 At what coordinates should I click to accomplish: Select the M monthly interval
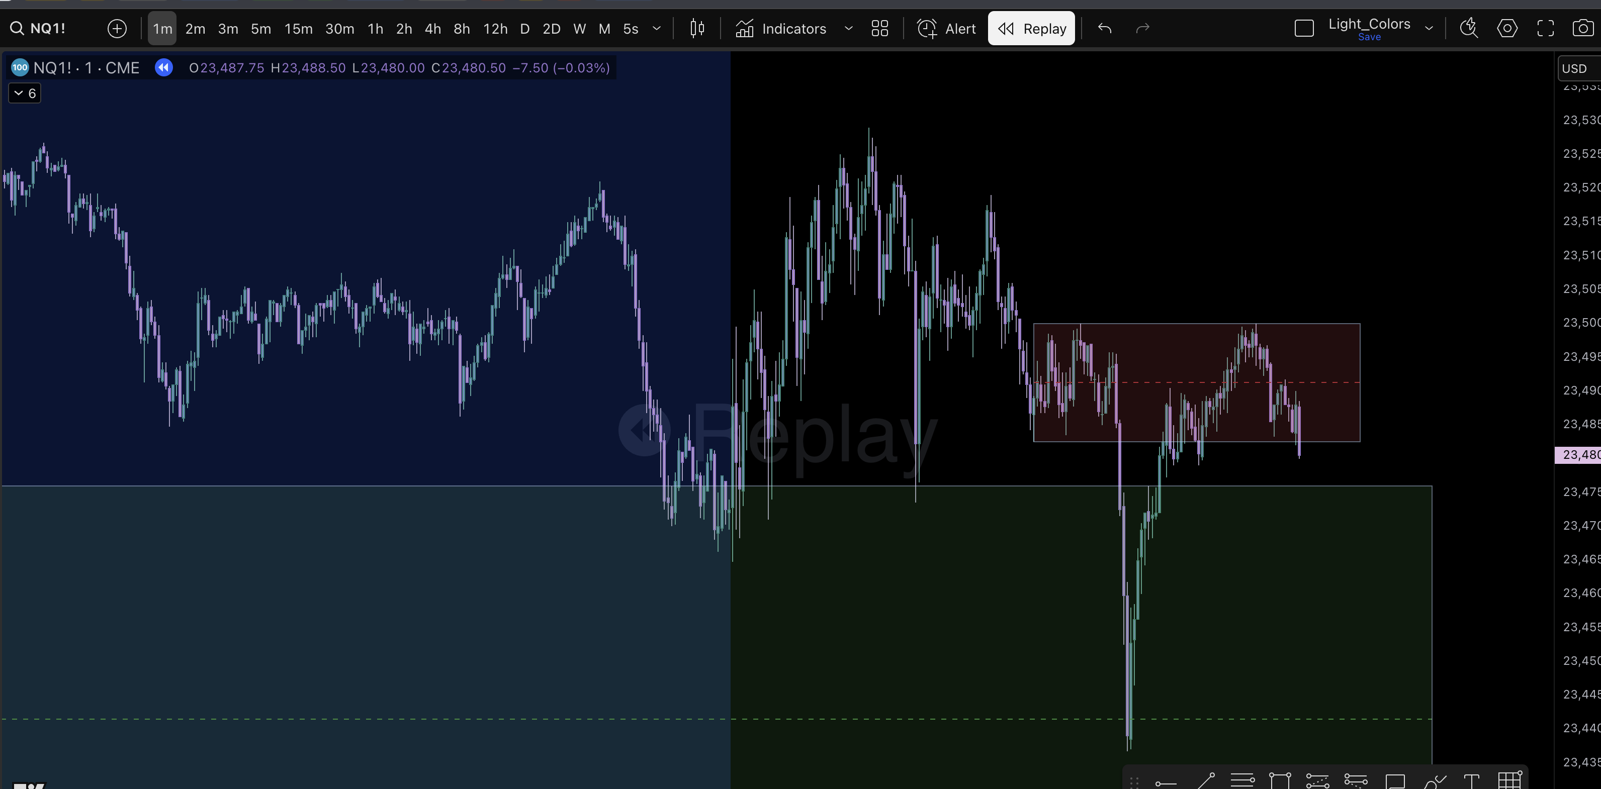pos(604,29)
